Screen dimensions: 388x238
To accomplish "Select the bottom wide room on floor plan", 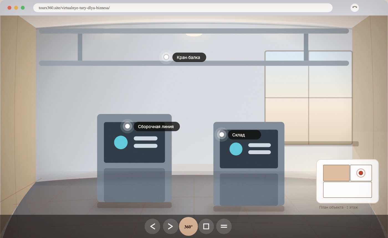I will (x=348, y=190).
